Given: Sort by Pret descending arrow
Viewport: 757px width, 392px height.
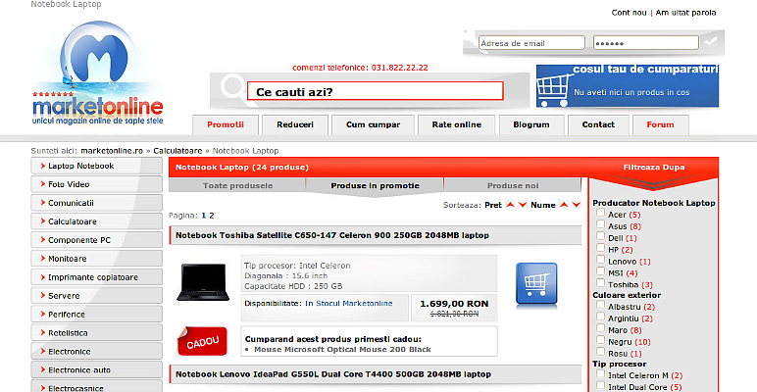Looking at the screenshot, I should click(x=523, y=205).
